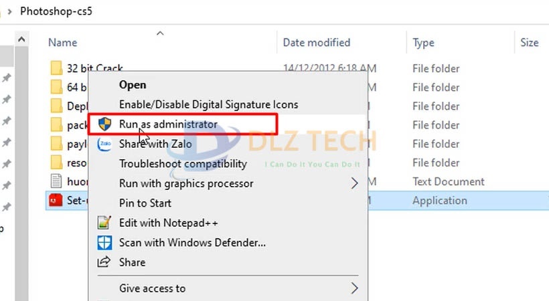This screenshot has width=549, height=301.
Task: Sort files by Date modified column
Action: point(317,42)
